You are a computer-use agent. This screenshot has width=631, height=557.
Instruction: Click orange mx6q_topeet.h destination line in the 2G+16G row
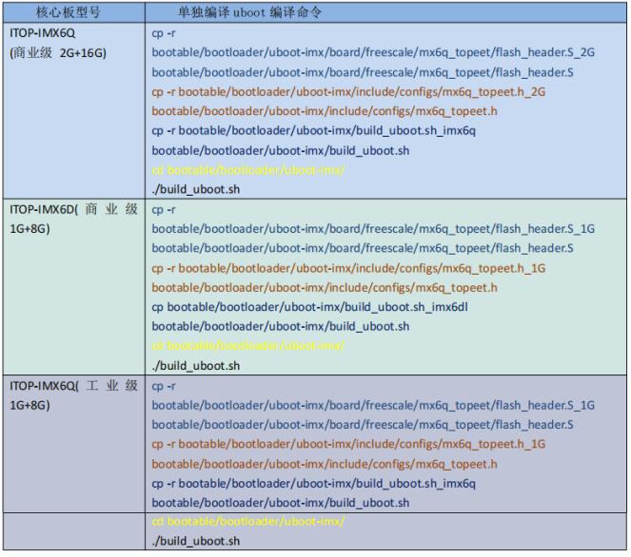(x=325, y=111)
